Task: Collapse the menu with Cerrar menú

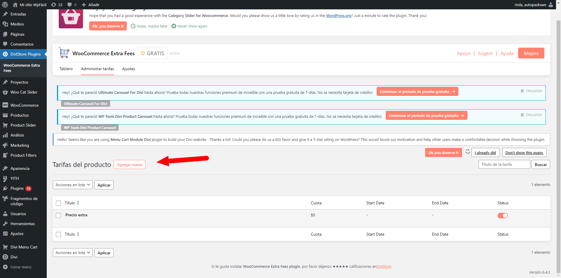Action: (21, 267)
